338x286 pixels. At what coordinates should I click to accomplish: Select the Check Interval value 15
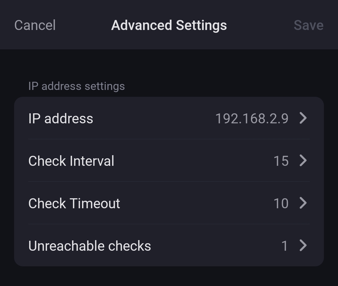281,161
